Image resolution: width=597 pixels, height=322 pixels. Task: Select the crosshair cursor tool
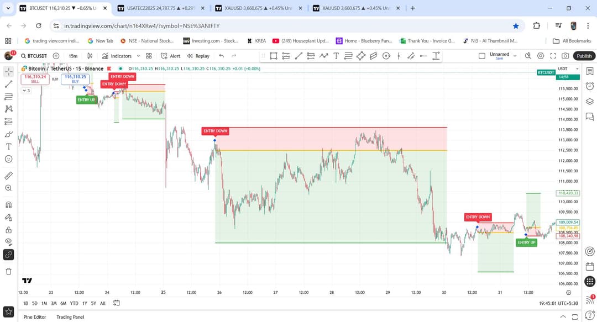[x=8, y=71]
